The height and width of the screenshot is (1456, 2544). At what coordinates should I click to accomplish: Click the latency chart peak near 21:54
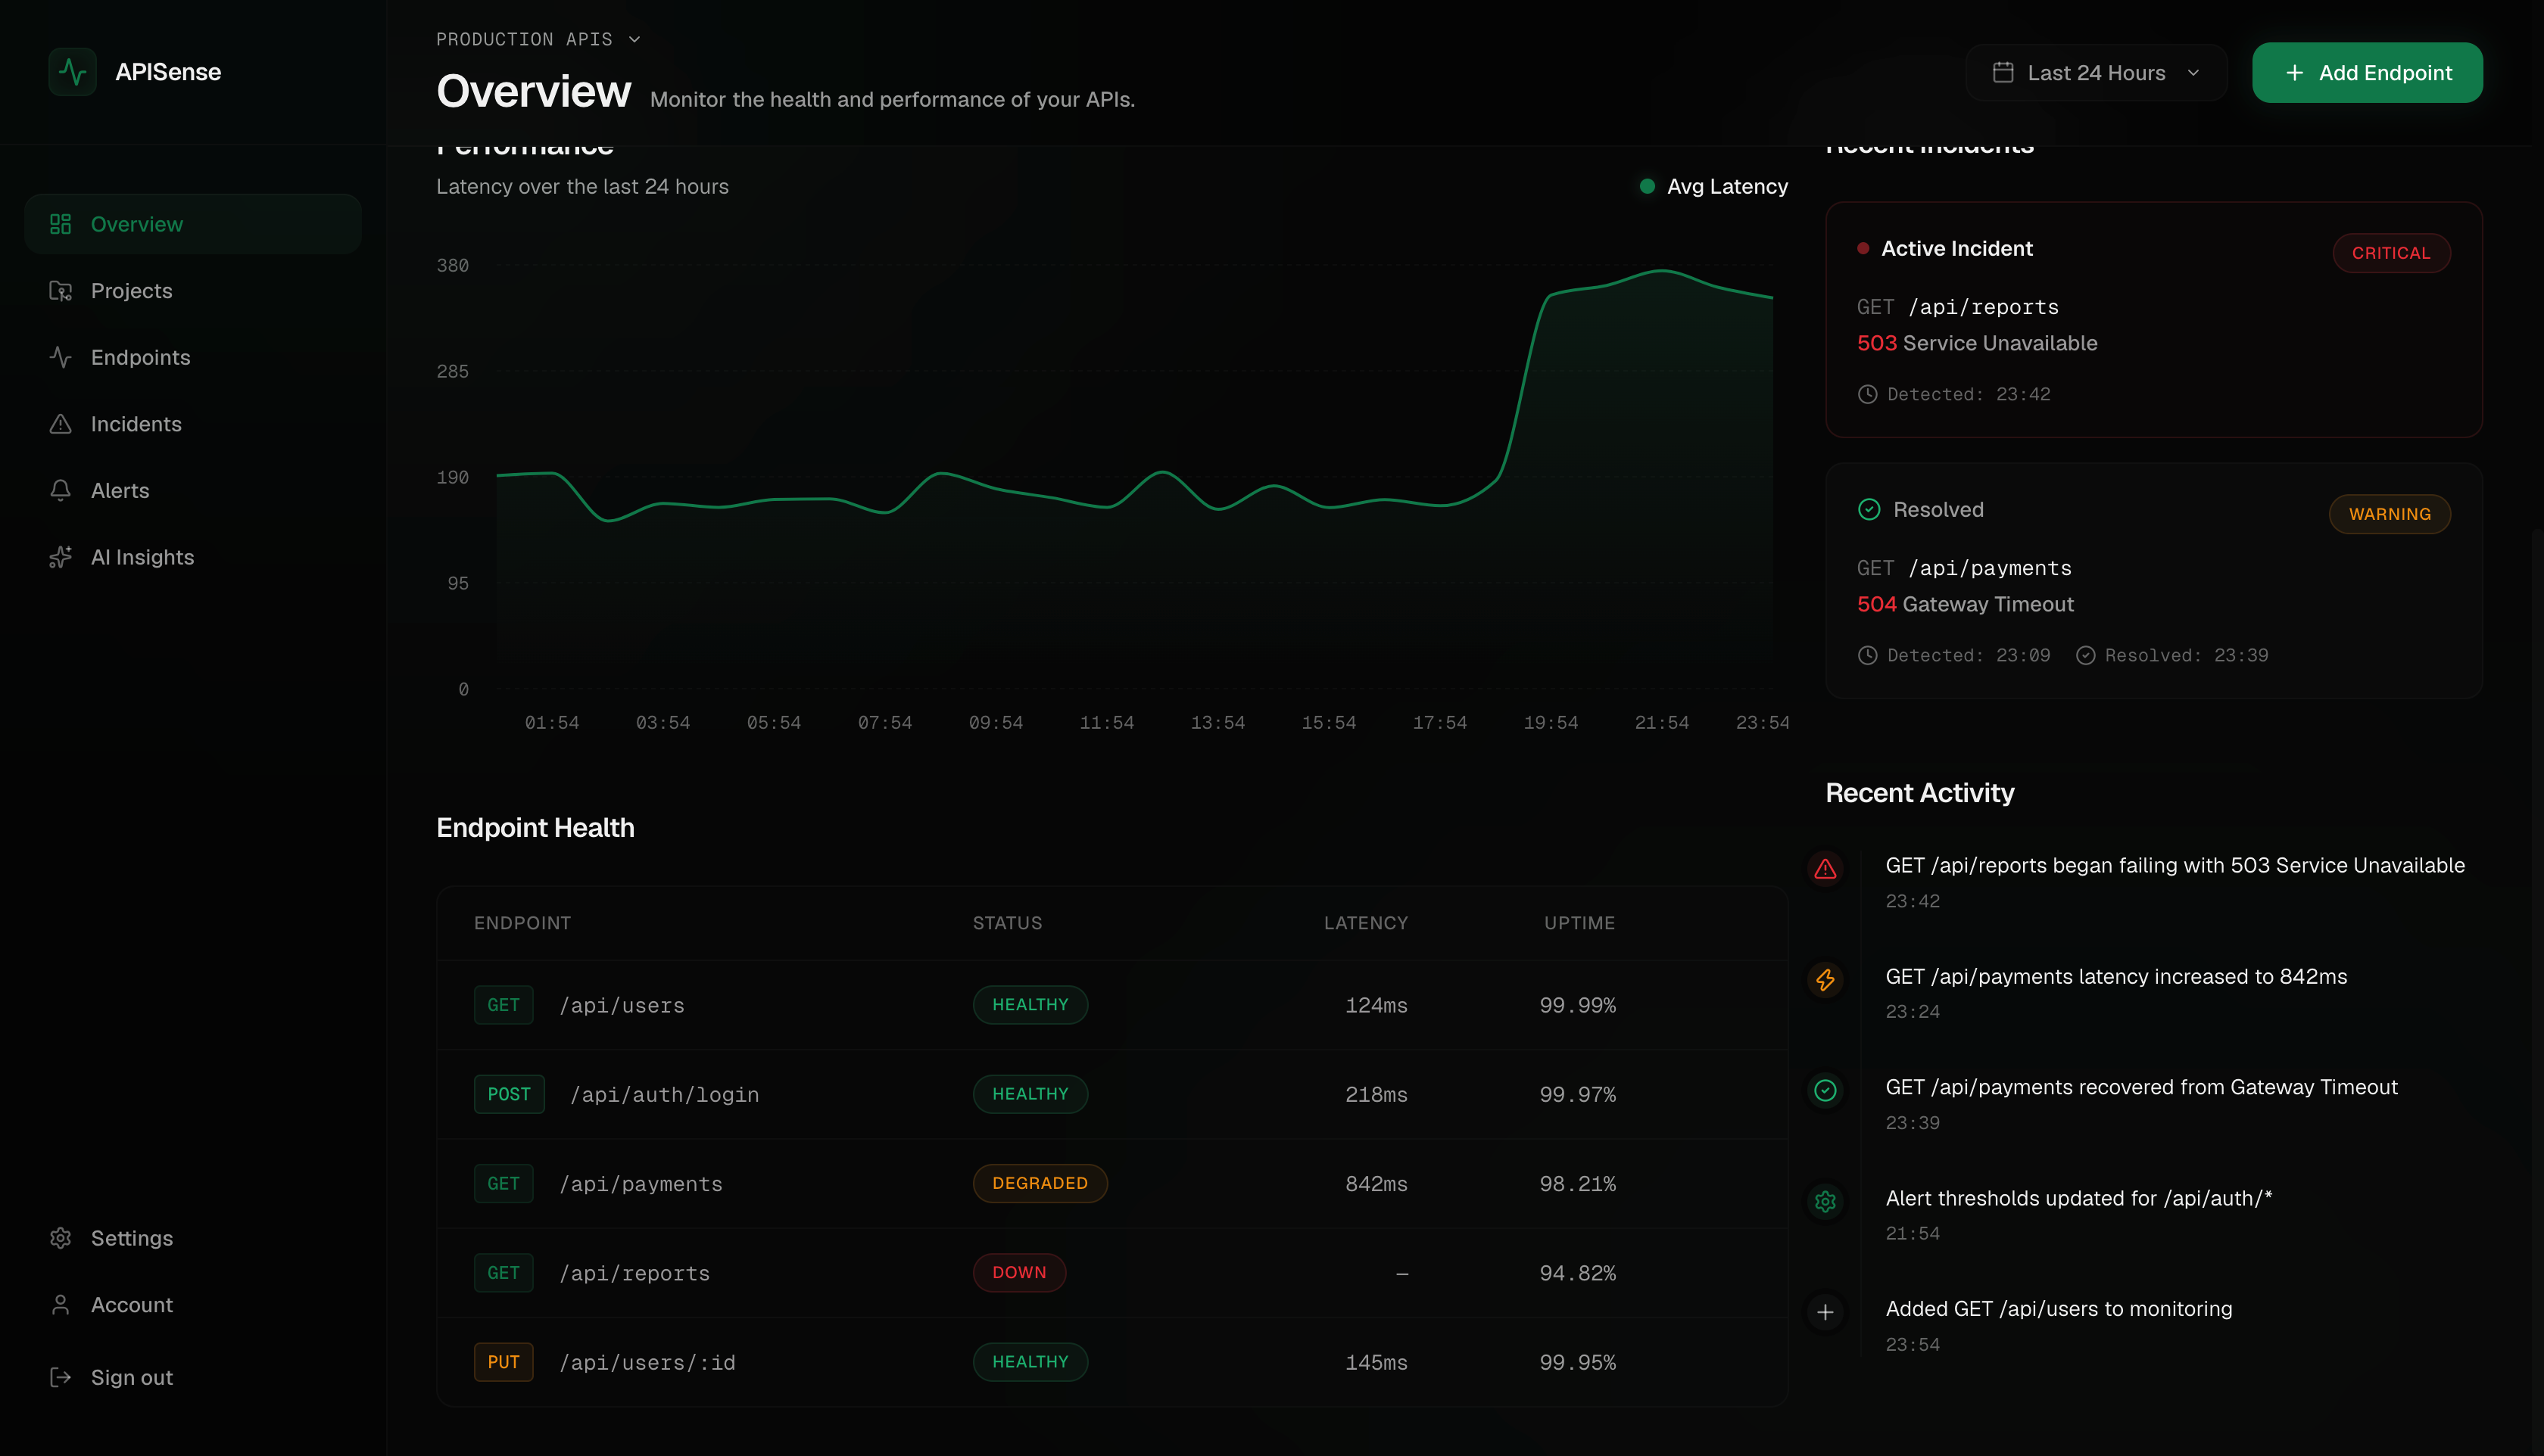point(1662,270)
